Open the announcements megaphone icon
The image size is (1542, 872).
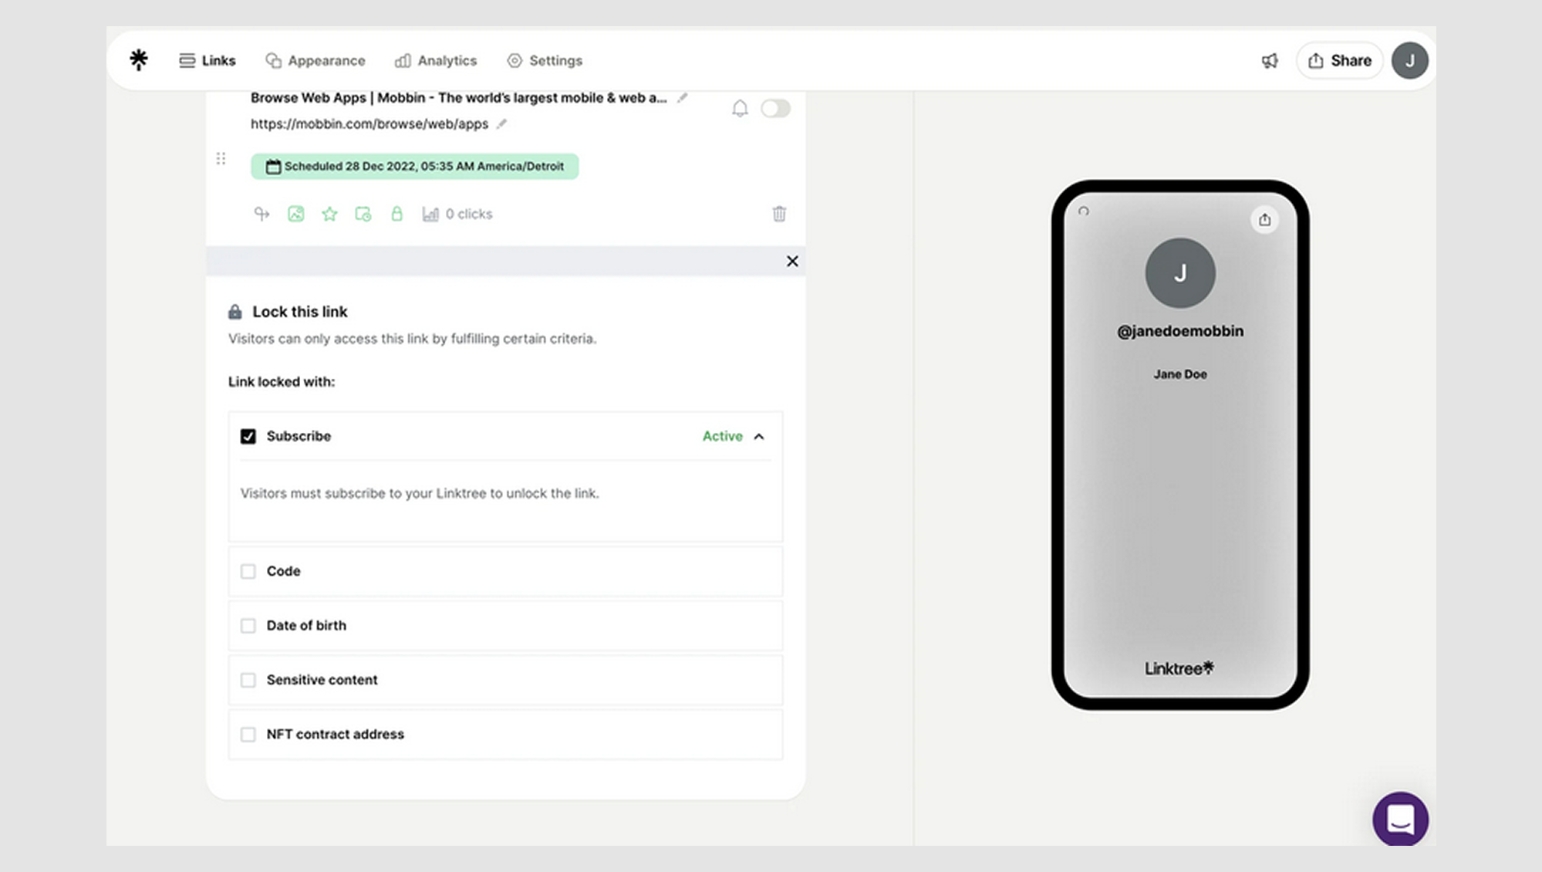tap(1270, 60)
